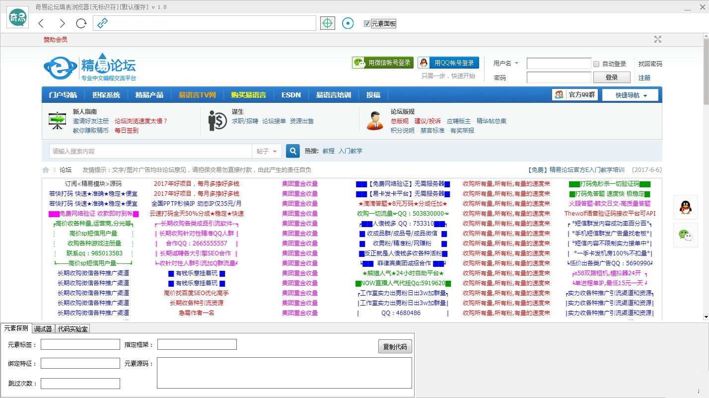Click the forward navigation arrow
Screen dimensions: 709x398
[62, 23]
